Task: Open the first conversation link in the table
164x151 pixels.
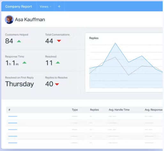Action: click(x=13, y=116)
